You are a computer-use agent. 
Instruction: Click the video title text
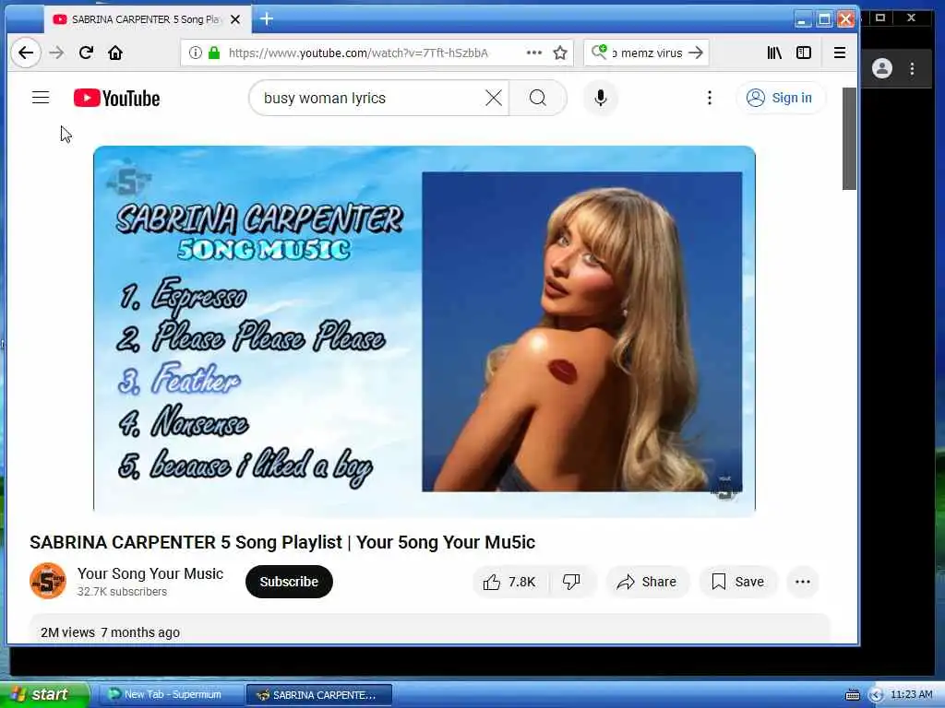tap(282, 542)
